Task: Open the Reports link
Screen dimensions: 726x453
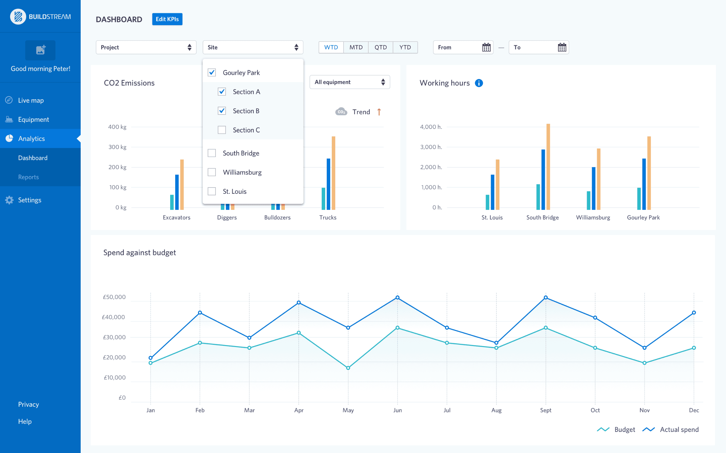Action: coord(29,177)
